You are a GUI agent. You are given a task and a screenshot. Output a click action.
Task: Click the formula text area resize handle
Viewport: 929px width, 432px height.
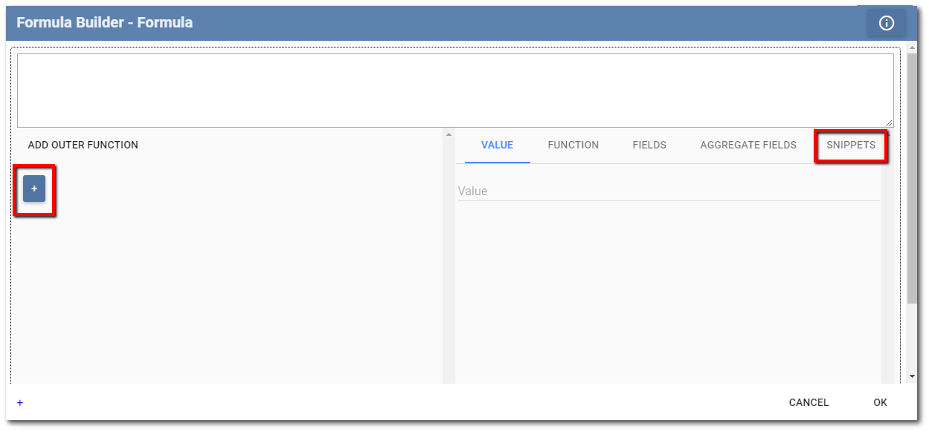tap(890, 123)
